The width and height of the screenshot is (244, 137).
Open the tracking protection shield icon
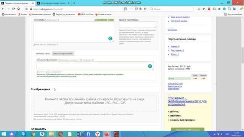pos(27,9)
